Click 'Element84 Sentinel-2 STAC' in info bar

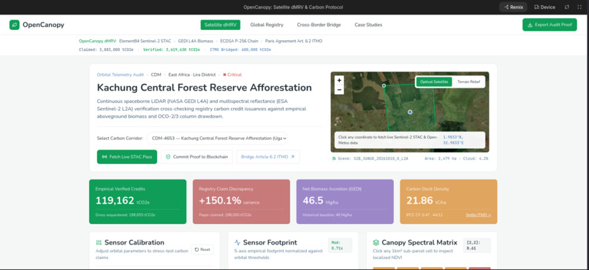[x=145, y=41]
